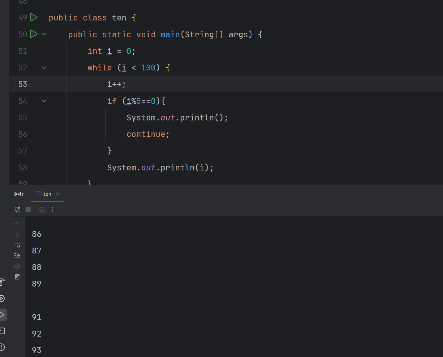This screenshot has height=357, width=443.
Task: Print the console output
Action: (17, 266)
